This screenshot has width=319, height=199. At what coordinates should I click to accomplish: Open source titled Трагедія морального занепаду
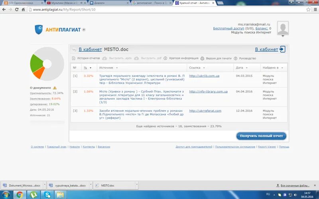pos(142,79)
